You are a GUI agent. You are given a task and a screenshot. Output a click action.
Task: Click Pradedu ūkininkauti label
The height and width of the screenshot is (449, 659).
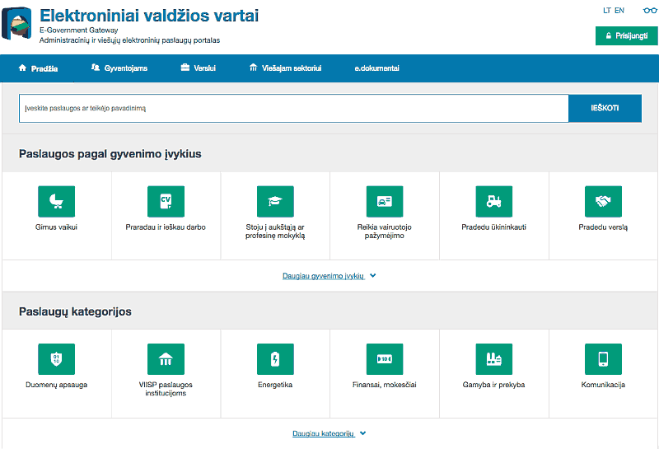493,227
